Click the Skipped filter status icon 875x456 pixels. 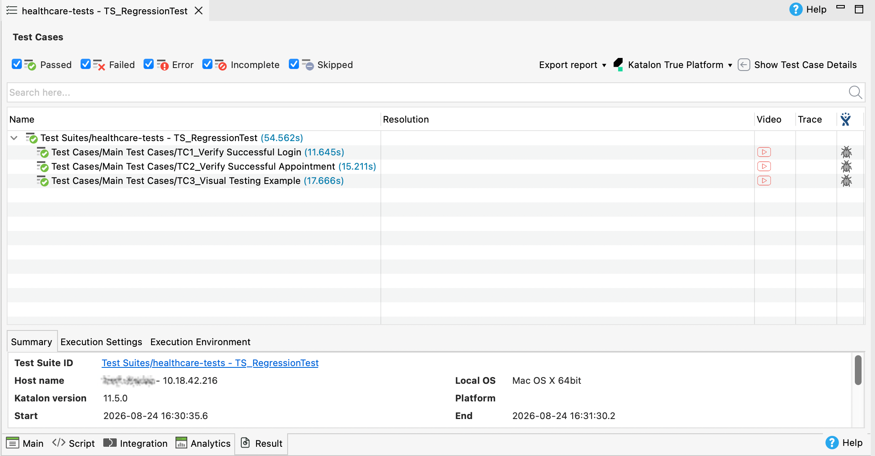[x=308, y=65]
